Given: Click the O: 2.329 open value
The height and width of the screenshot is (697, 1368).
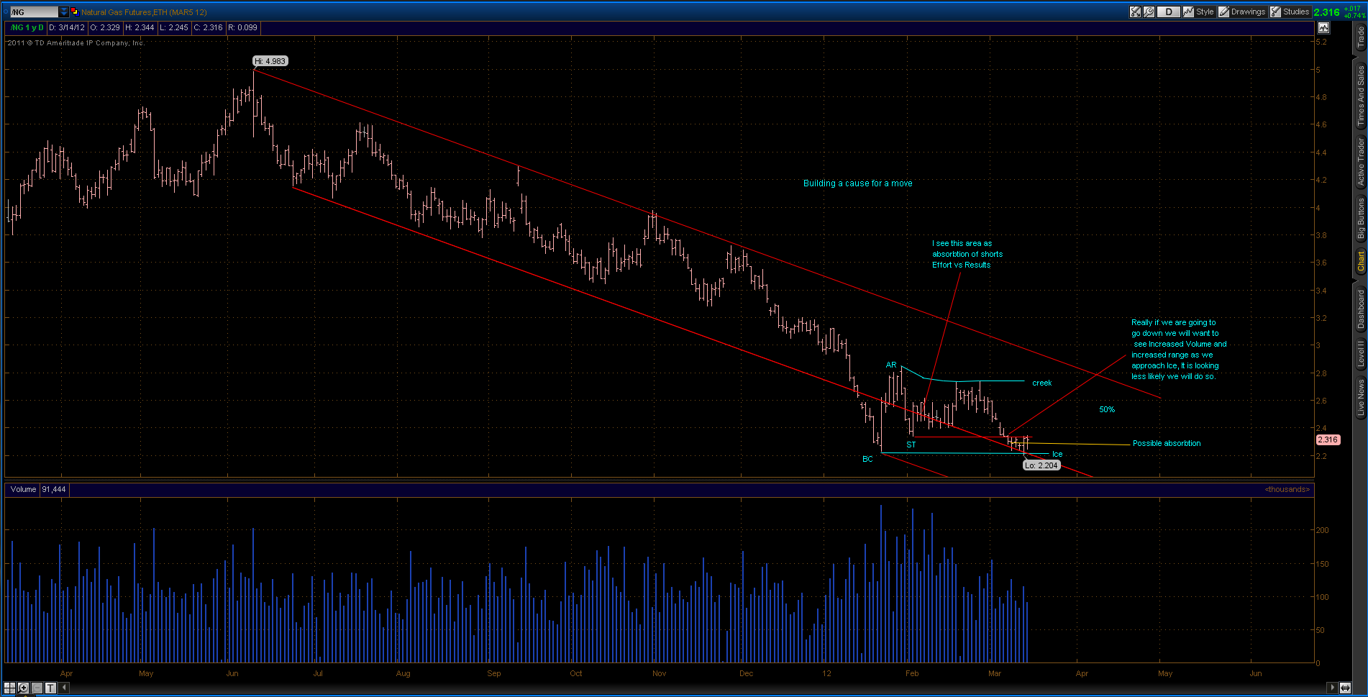Looking at the screenshot, I should pos(105,27).
